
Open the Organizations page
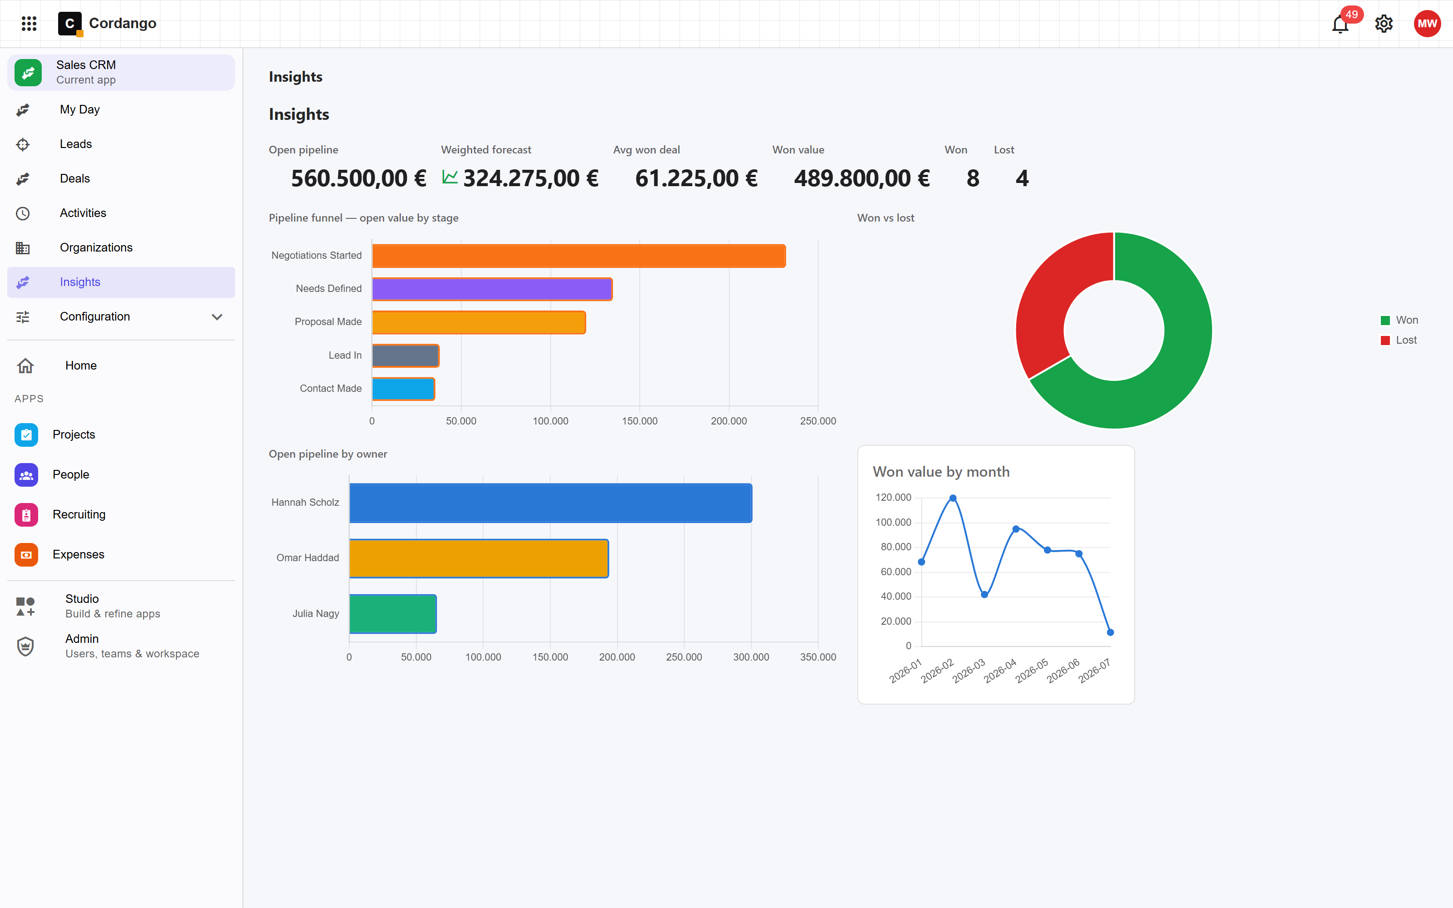[x=121, y=248]
